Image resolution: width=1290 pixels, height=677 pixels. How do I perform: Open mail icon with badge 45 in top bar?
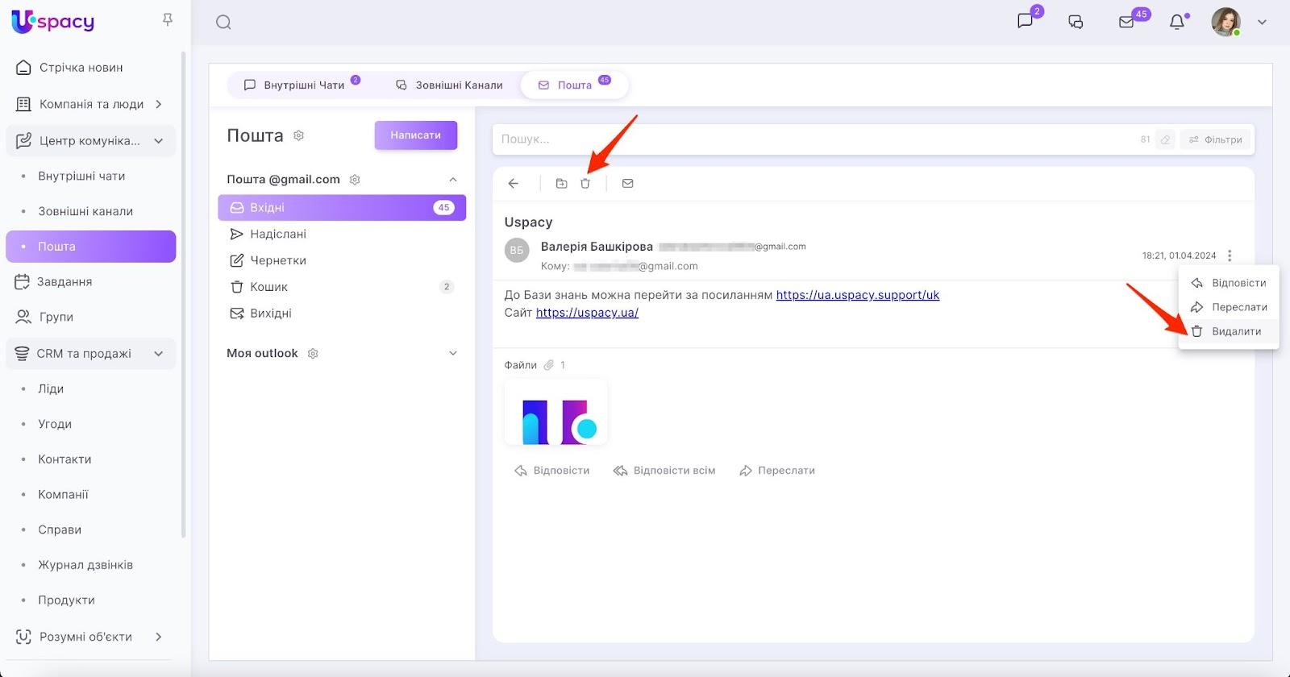click(1126, 22)
